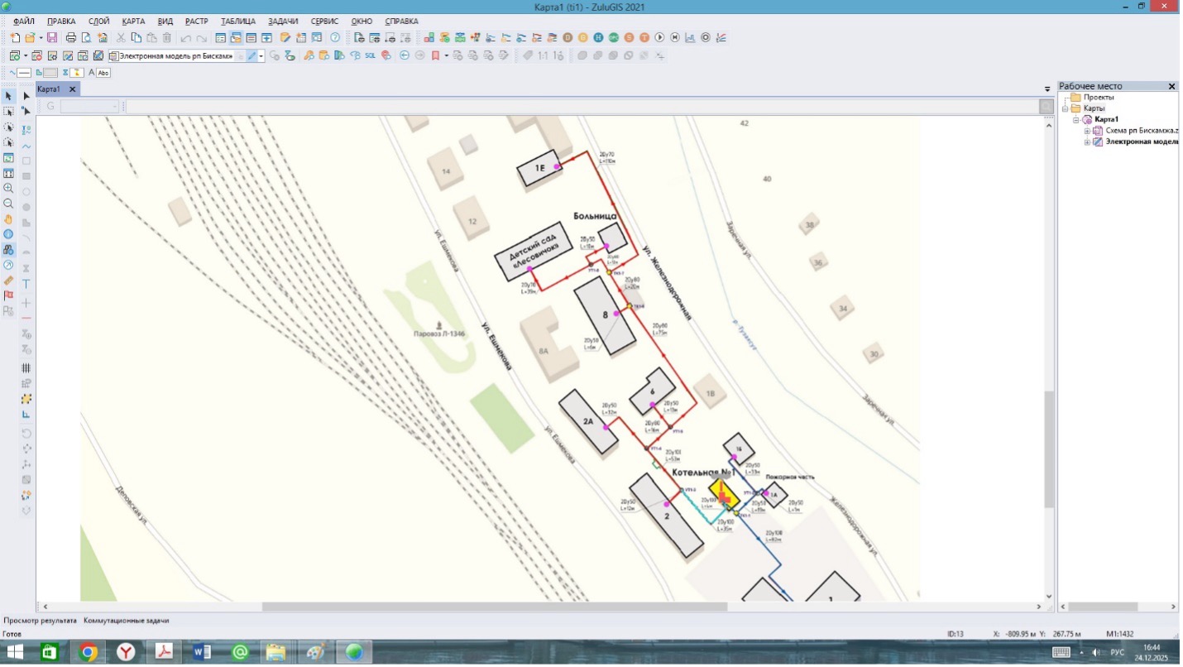Open the ЗАДАЧИ menu
The image size is (1183, 667).
(283, 21)
